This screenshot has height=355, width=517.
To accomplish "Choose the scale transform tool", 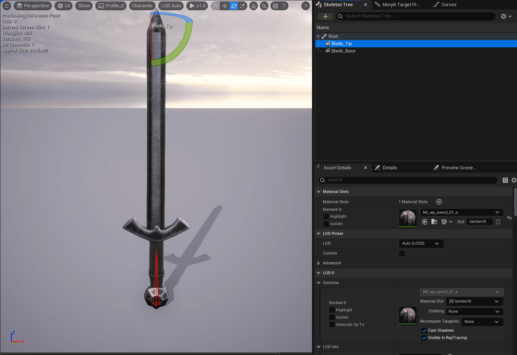I will tap(242, 6).
